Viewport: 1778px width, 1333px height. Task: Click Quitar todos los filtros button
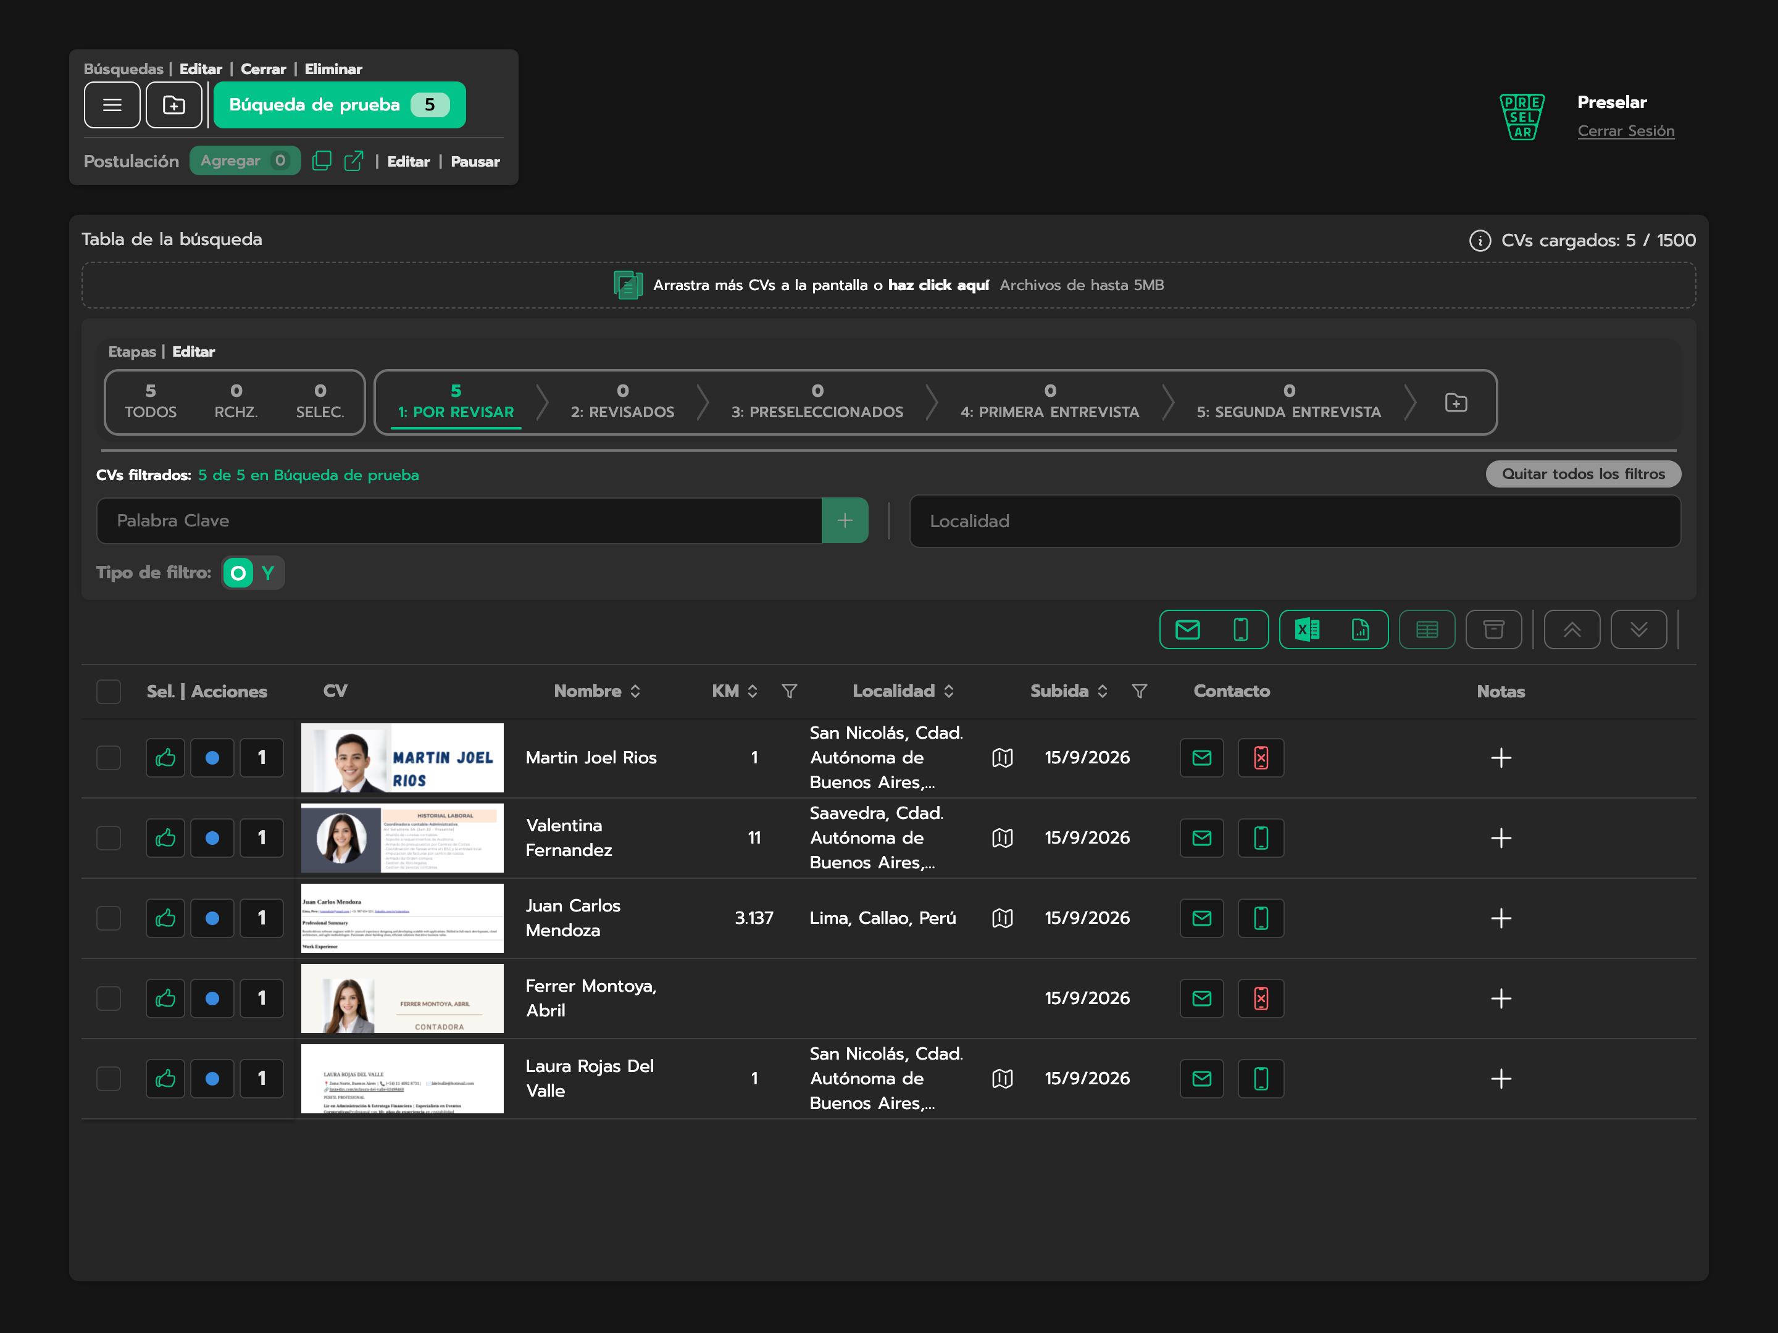(x=1583, y=474)
